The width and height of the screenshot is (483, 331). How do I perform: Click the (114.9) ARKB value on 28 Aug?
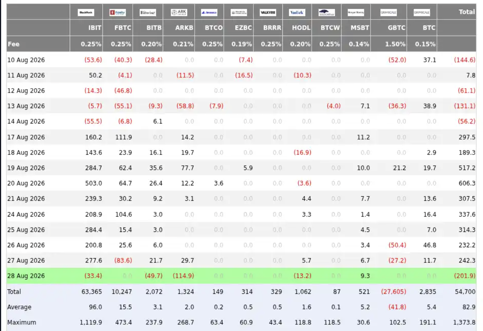coord(183,276)
